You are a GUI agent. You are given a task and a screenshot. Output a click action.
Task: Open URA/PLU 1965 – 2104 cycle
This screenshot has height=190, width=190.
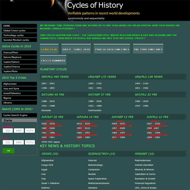(142, 84)
